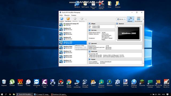Open the uTorrent desktop icon
Image resolution: width=171 pixels, height=96 pixels.
click(12, 83)
